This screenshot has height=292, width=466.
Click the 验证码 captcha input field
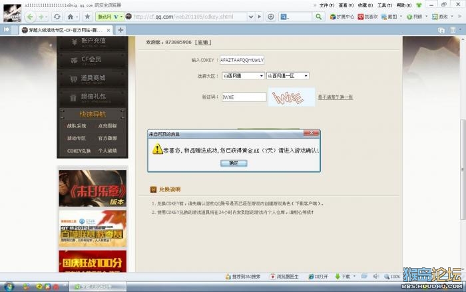pos(244,97)
